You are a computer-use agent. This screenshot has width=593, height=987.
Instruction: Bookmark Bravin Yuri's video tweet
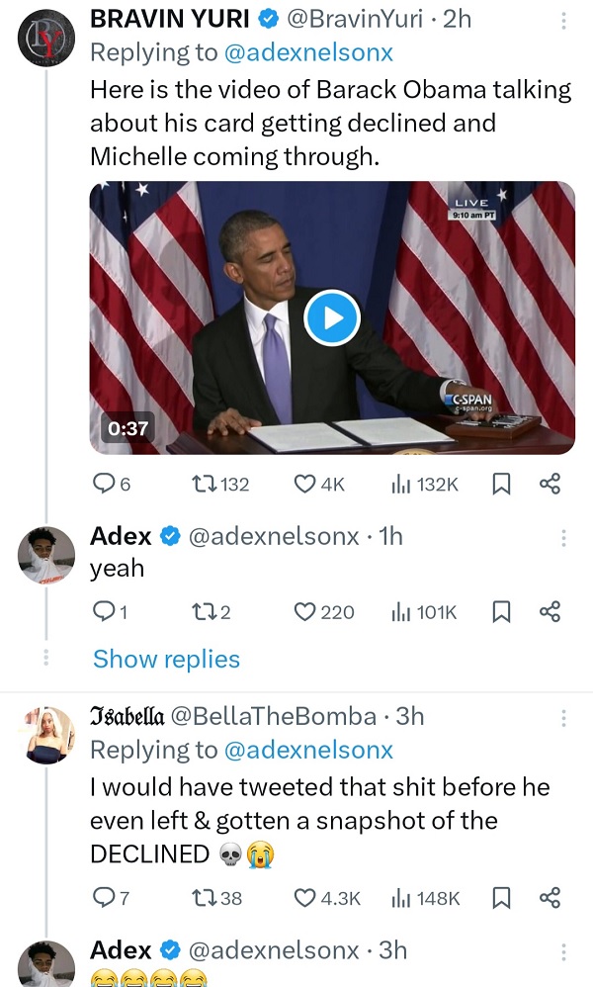point(501,484)
